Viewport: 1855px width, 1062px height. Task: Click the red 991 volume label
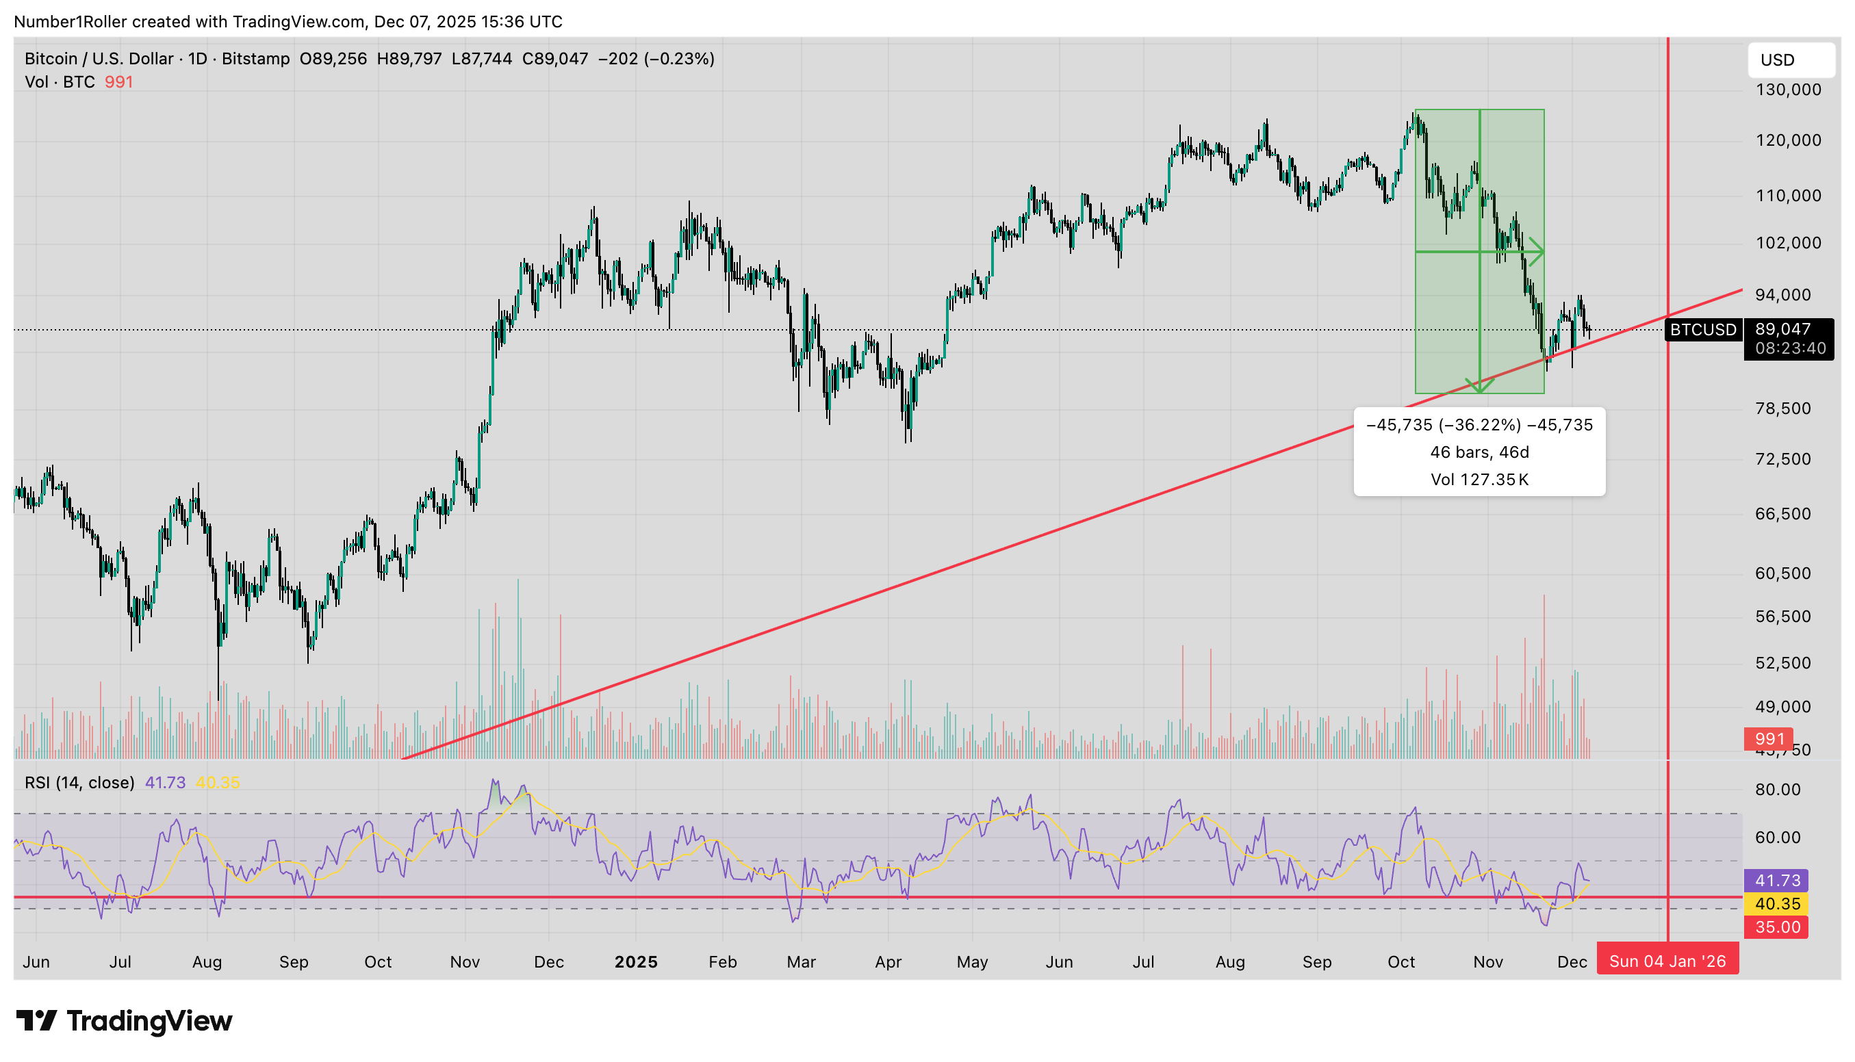tap(1769, 739)
